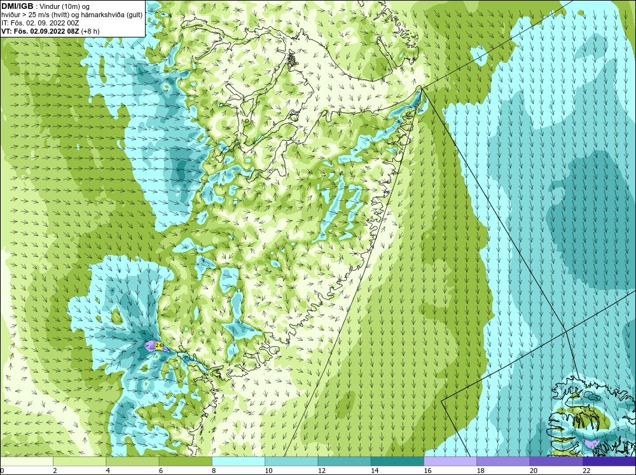Select the 14–16 m/s dark teal legend swatch
Image resolution: width=636 pixels, height=475 pixels.
tap(397, 461)
